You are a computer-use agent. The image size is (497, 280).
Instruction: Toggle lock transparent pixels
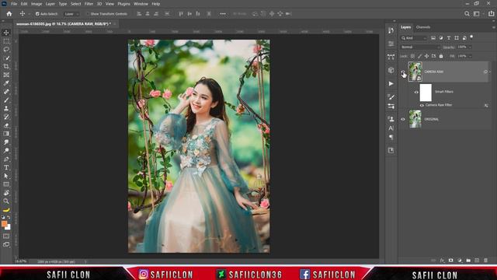[x=412, y=56]
